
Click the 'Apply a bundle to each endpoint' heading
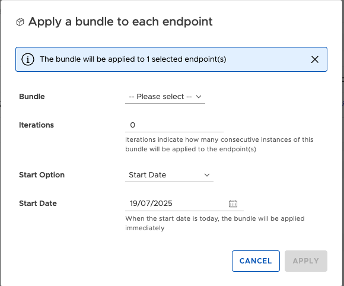tap(120, 22)
